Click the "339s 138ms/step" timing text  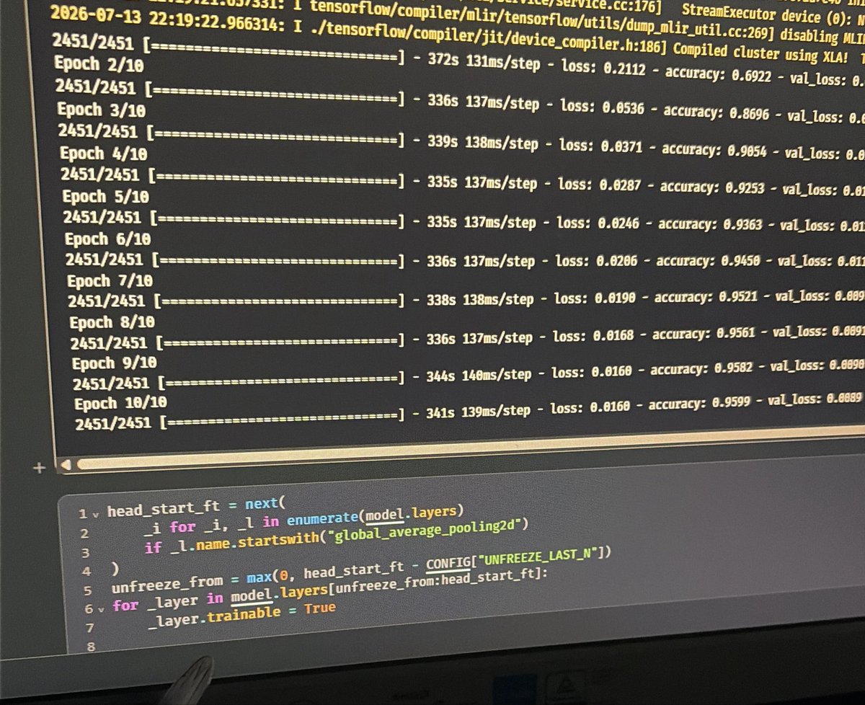(482, 143)
